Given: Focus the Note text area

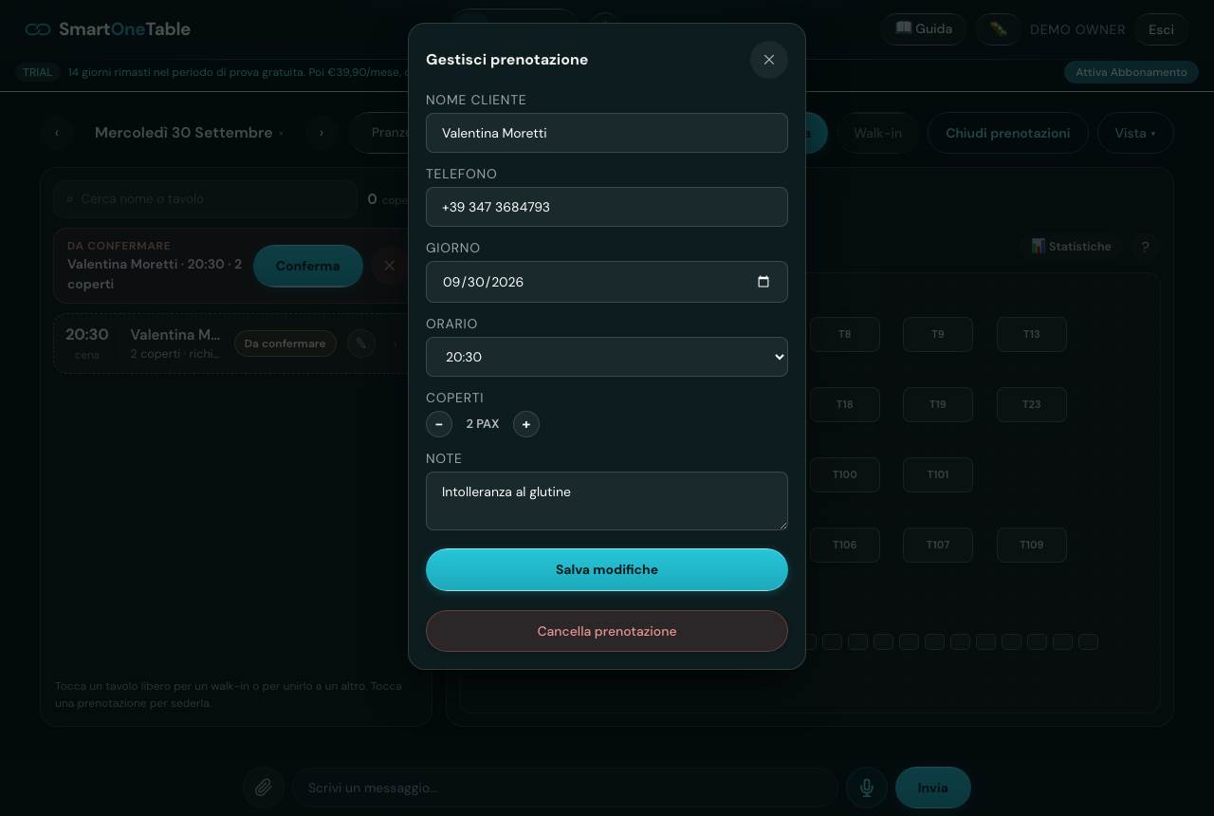Looking at the screenshot, I should tap(607, 501).
